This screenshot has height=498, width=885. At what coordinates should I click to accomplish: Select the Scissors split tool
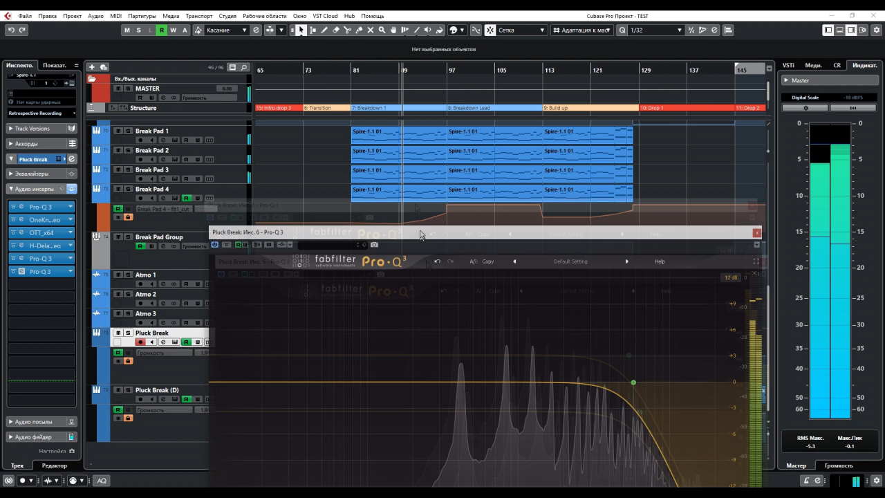point(347,30)
